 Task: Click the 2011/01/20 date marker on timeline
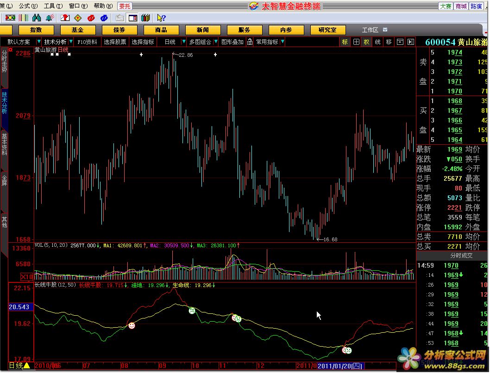pos(340,366)
